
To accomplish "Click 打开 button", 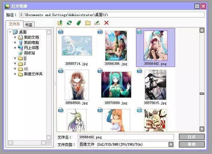I will pos(192,137).
